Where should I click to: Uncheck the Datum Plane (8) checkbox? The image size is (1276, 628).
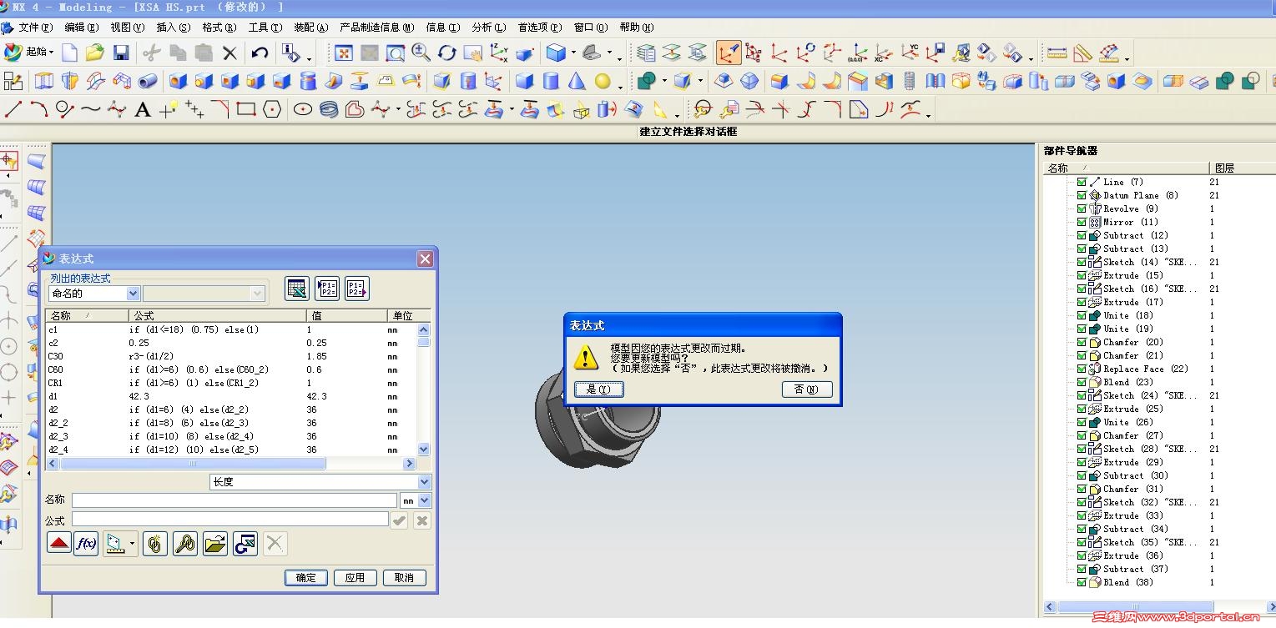coord(1082,195)
